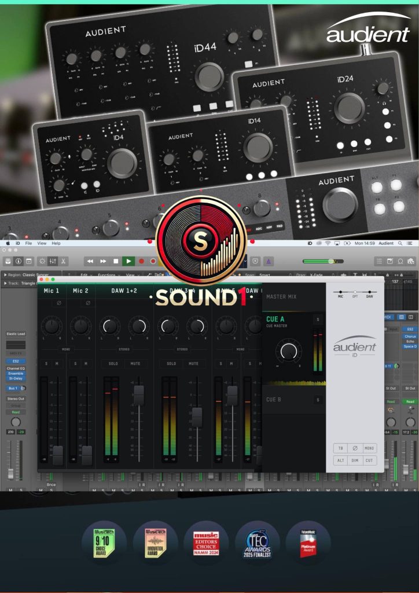Fast forward the Logic transport
The height and width of the screenshot is (593, 419).
(x=103, y=261)
